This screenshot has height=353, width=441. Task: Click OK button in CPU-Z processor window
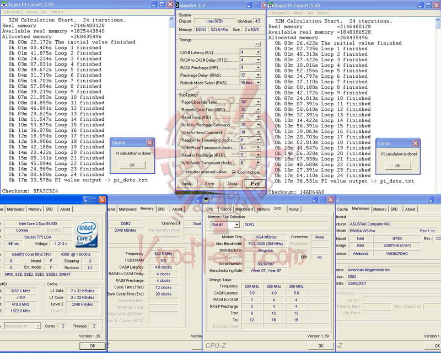tap(92, 346)
